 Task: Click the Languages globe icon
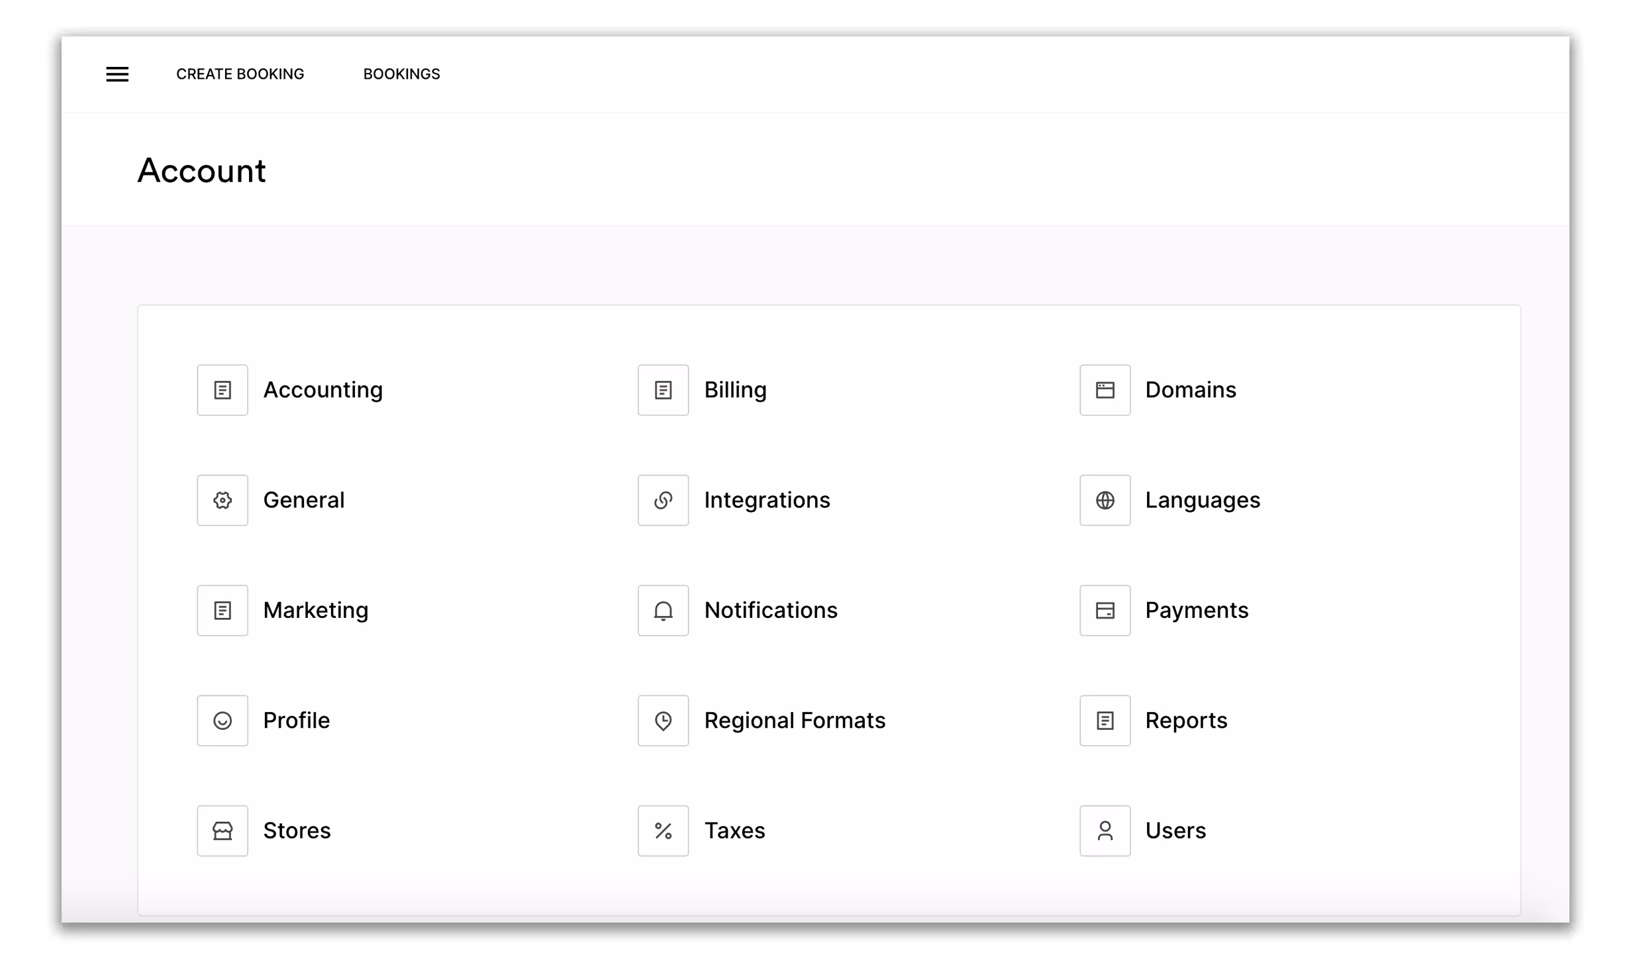[x=1105, y=500]
